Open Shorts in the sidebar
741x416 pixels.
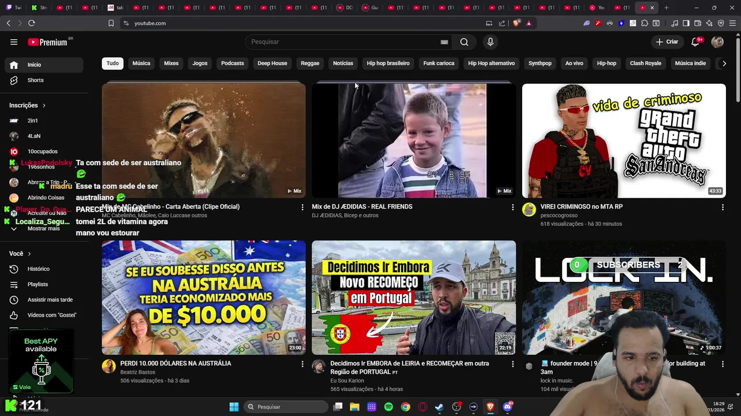(x=43, y=80)
